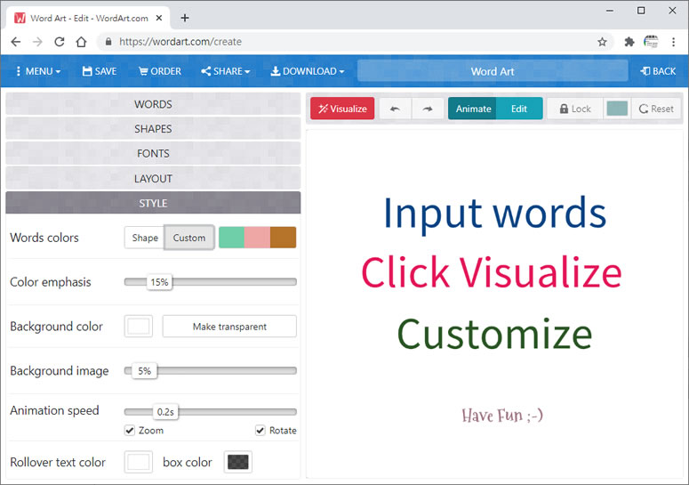
Task: Expand the FONTS panel
Action: [153, 153]
